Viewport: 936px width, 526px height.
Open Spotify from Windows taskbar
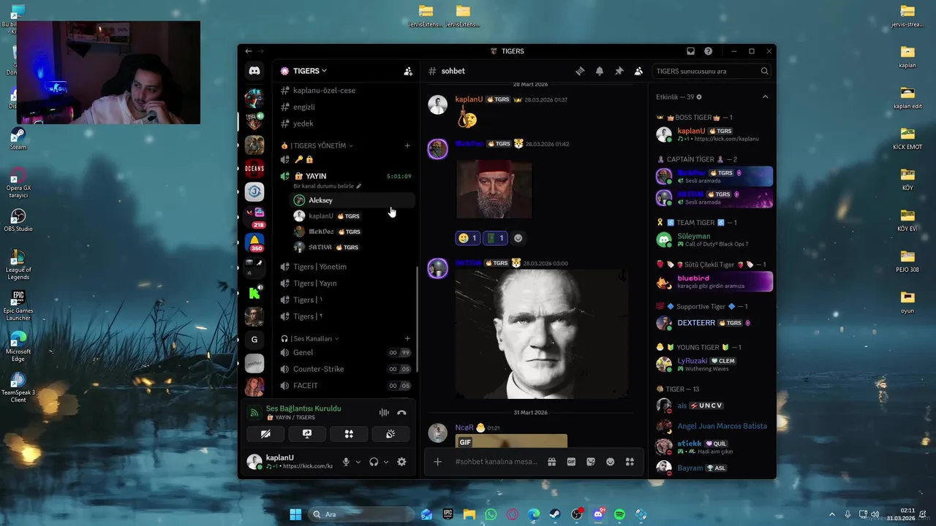click(x=619, y=514)
